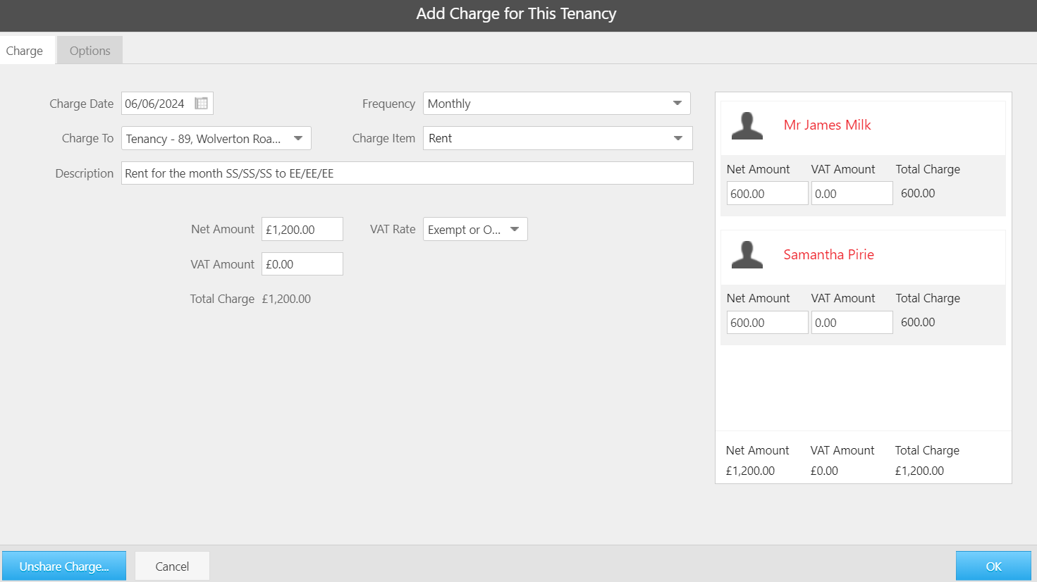Focus the Charge Date field
Image resolution: width=1037 pixels, height=582 pixels.
[x=167, y=104]
